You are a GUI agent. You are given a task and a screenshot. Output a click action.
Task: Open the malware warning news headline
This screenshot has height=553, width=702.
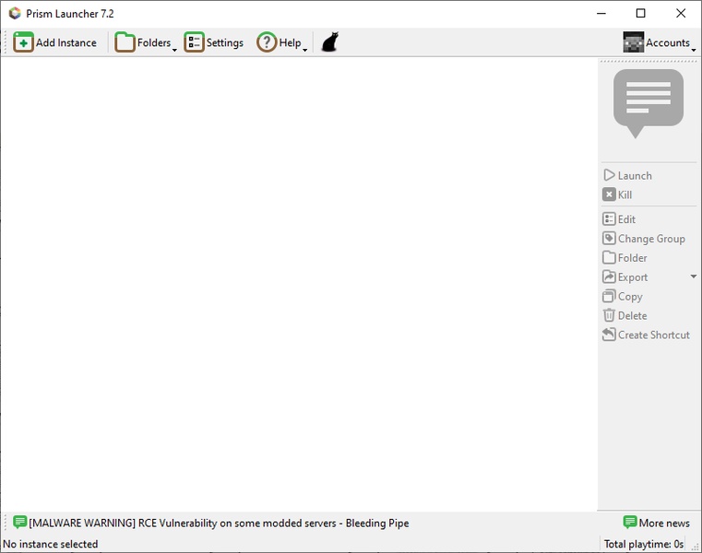219,523
